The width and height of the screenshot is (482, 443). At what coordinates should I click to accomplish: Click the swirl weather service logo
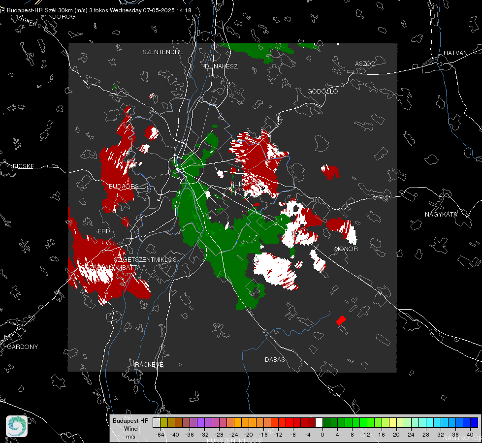[17, 426]
